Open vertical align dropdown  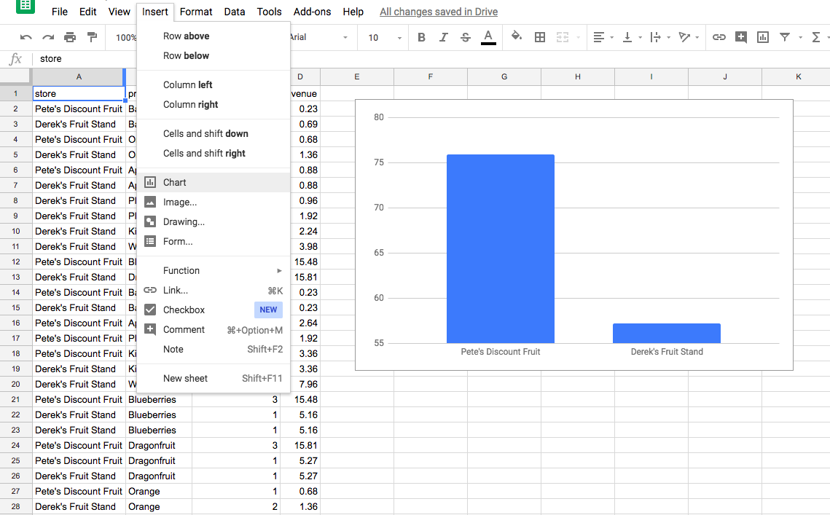(632, 37)
